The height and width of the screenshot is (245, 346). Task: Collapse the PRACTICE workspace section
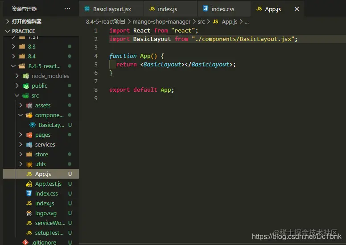pos(8,31)
